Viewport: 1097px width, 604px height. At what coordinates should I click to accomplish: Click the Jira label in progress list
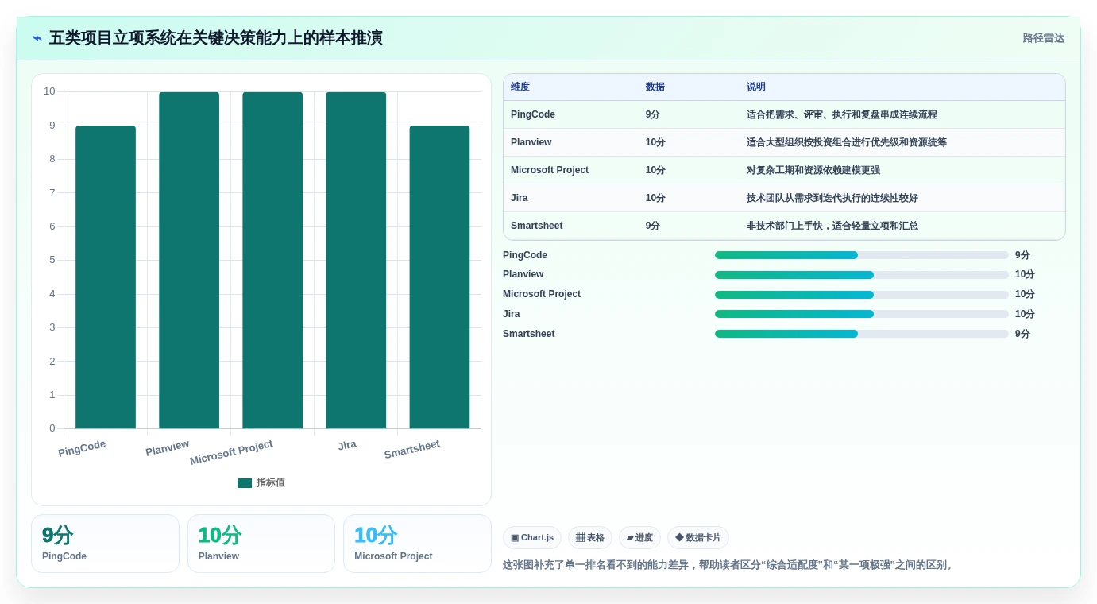(512, 314)
